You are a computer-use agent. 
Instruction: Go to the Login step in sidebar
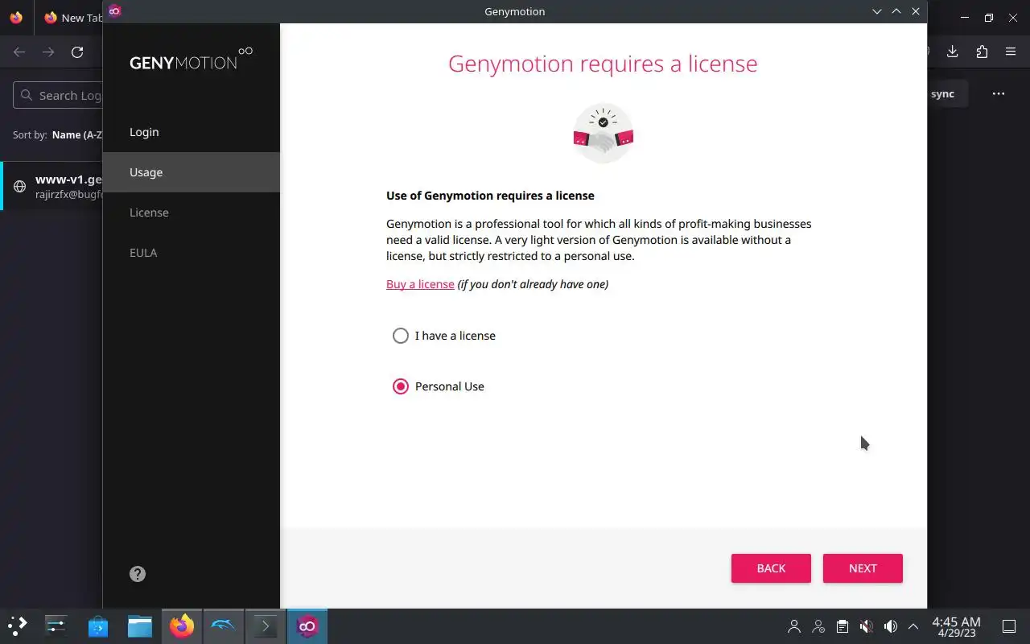[192, 132]
